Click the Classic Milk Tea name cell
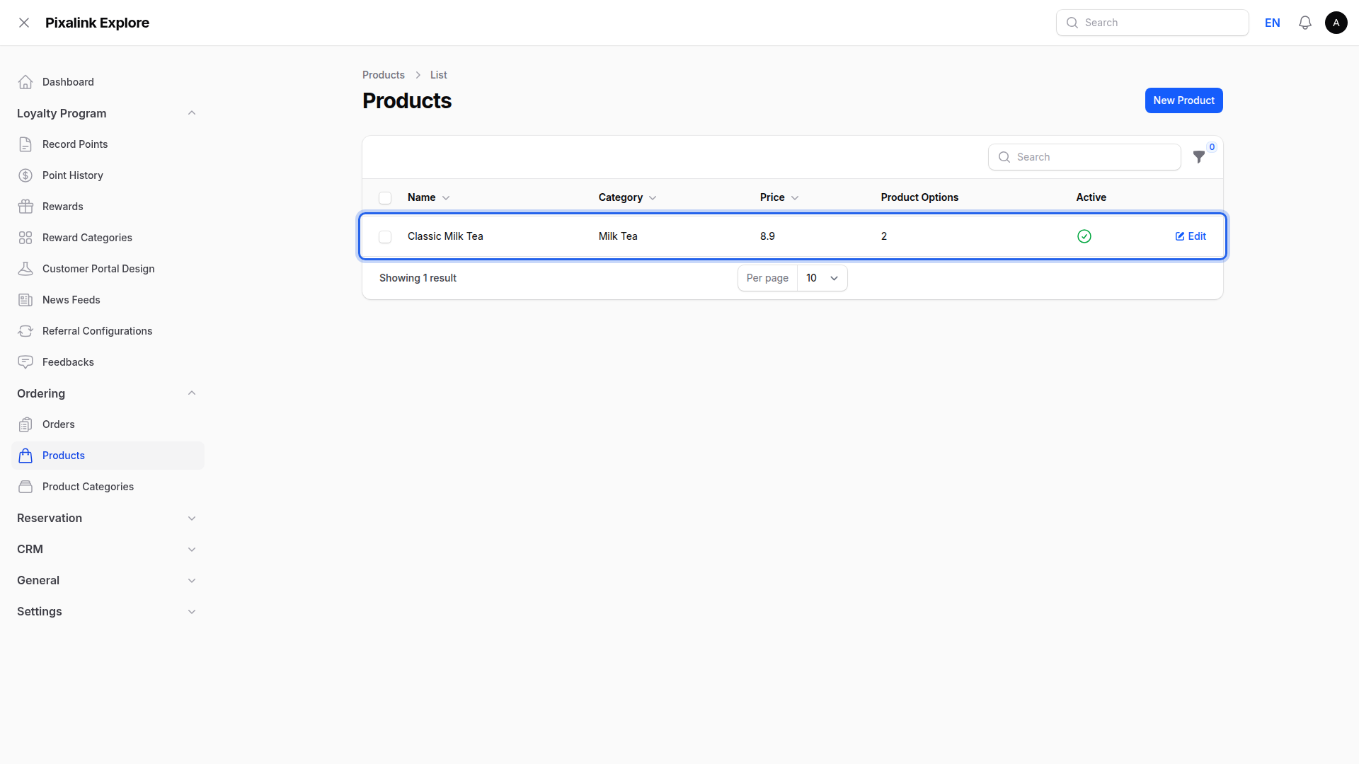Screen dimensions: 1359x764 445,236
